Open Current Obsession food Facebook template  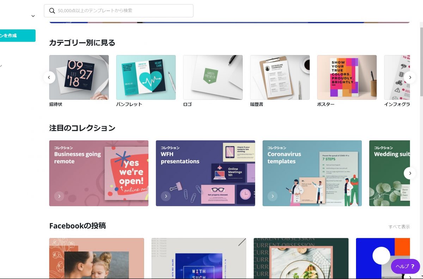point(301,258)
